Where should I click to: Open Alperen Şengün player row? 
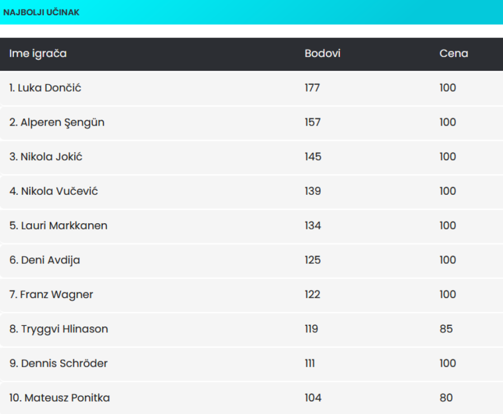(57, 123)
